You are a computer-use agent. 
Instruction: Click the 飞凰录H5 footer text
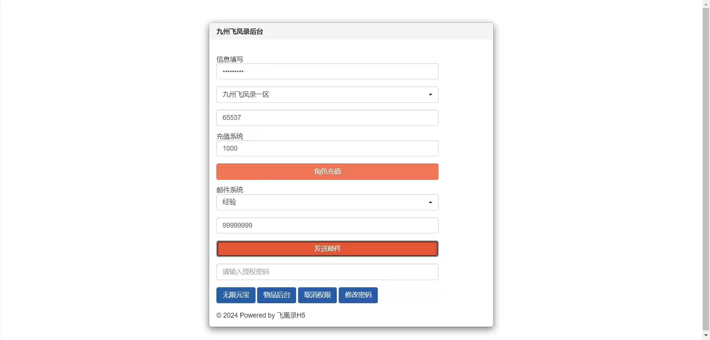point(291,315)
